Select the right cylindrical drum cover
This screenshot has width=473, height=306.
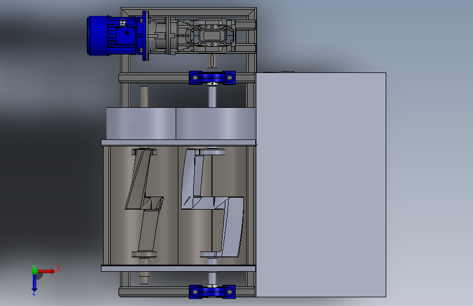[215, 124]
